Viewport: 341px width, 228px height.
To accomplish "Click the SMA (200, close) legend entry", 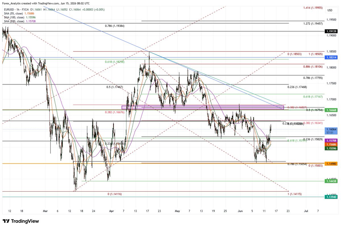I will point(19,21).
